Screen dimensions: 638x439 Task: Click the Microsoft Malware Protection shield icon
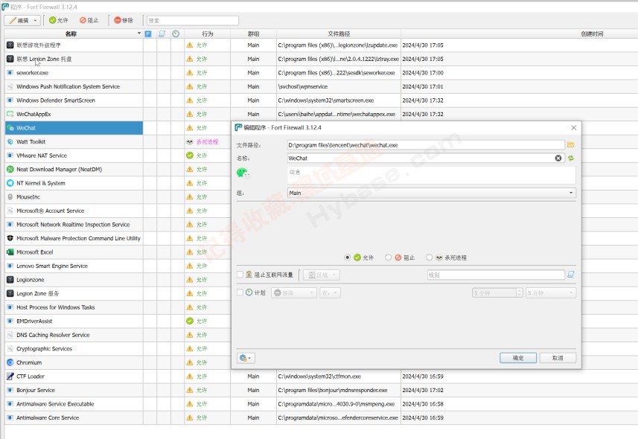[x=10, y=238]
